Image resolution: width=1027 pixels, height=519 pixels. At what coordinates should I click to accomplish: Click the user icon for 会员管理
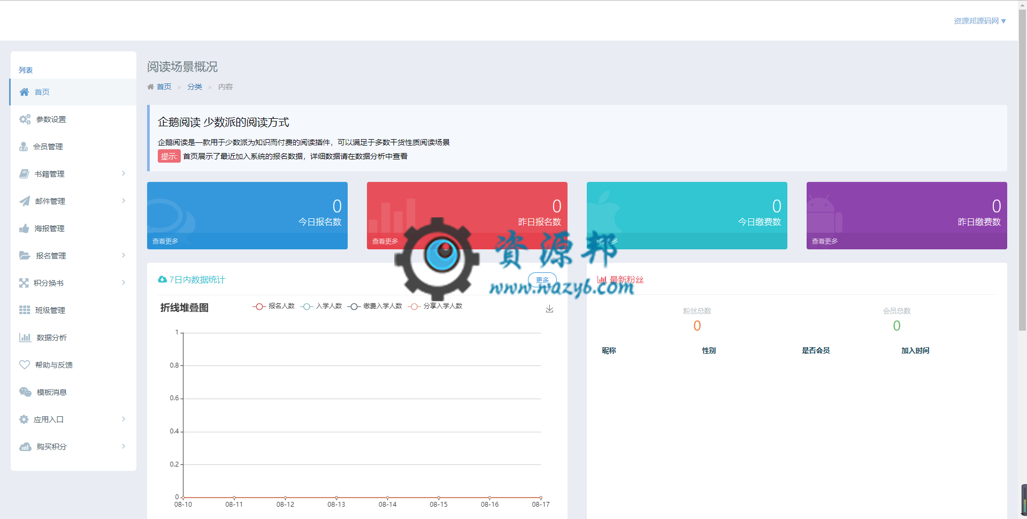(24, 147)
